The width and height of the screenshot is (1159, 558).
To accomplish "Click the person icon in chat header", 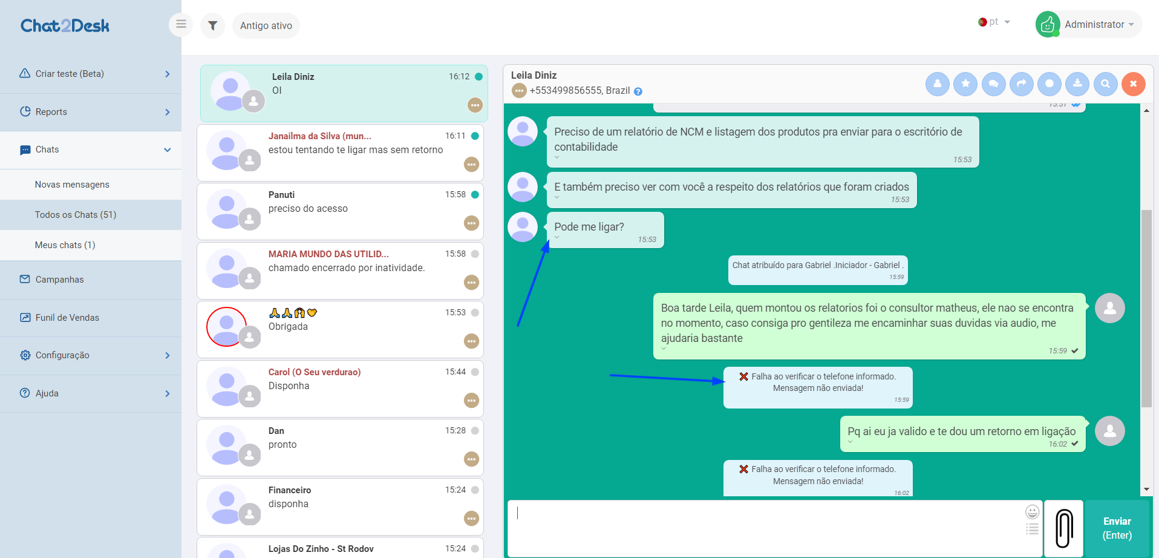I will coord(938,84).
